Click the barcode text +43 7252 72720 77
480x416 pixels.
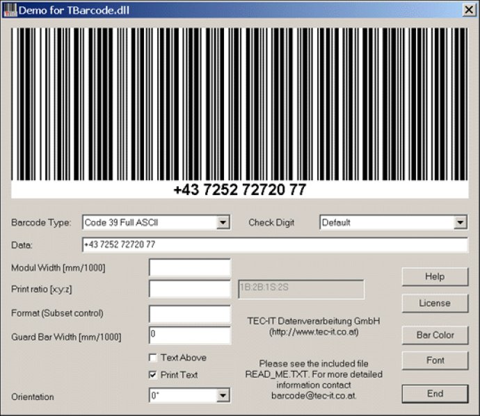point(240,190)
